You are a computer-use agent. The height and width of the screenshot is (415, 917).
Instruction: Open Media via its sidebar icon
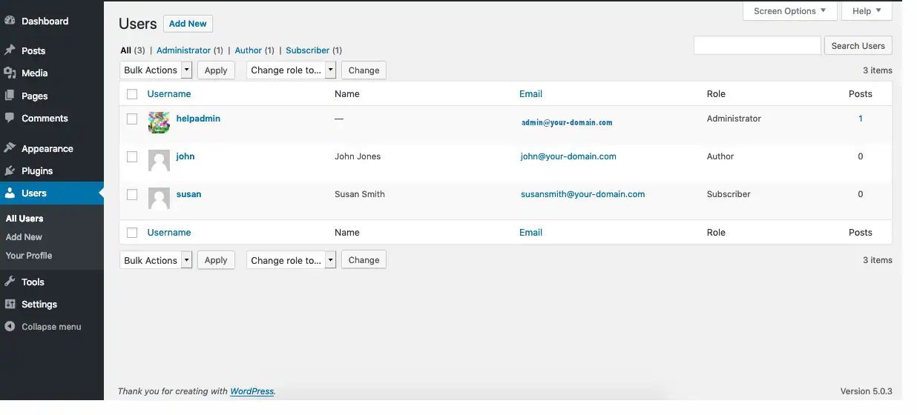click(10, 73)
